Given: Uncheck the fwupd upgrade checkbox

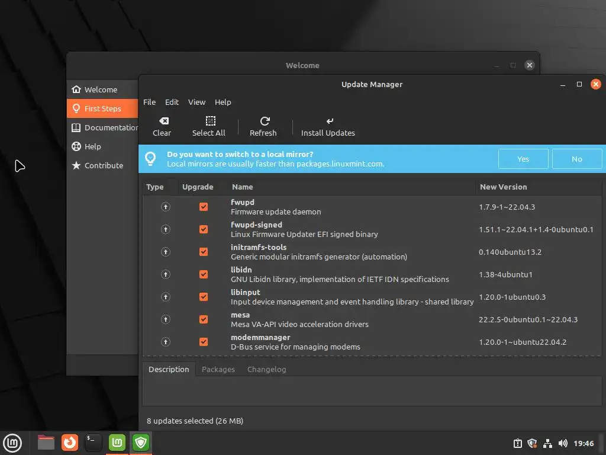Looking at the screenshot, I should pos(204,207).
